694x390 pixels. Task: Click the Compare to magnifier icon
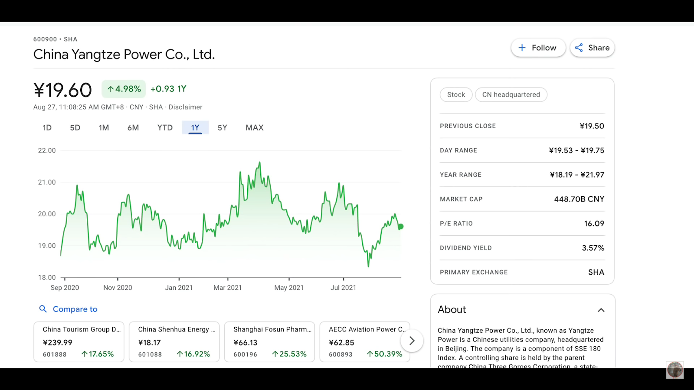43,309
